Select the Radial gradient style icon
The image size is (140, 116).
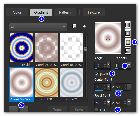(x=128, y=51)
